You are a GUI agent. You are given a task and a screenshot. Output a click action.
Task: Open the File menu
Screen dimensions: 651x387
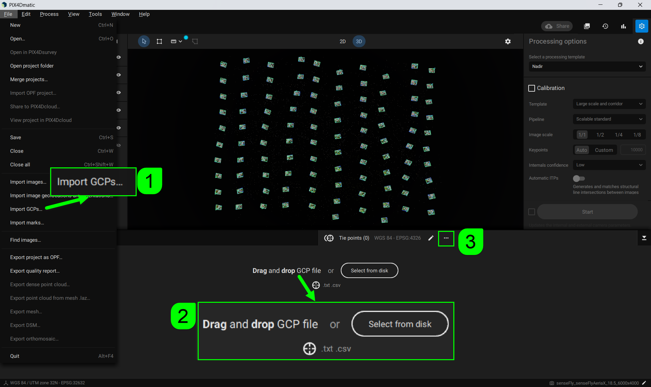point(7,14)
